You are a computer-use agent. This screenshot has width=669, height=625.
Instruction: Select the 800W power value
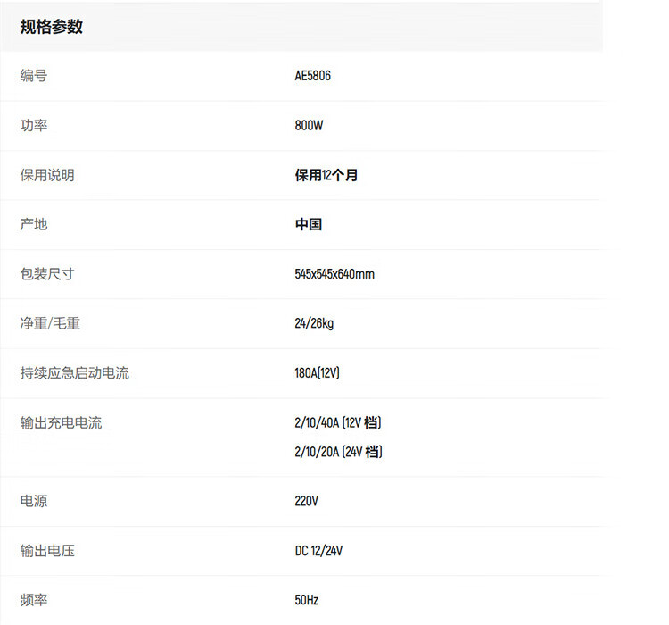click(309, 126)
